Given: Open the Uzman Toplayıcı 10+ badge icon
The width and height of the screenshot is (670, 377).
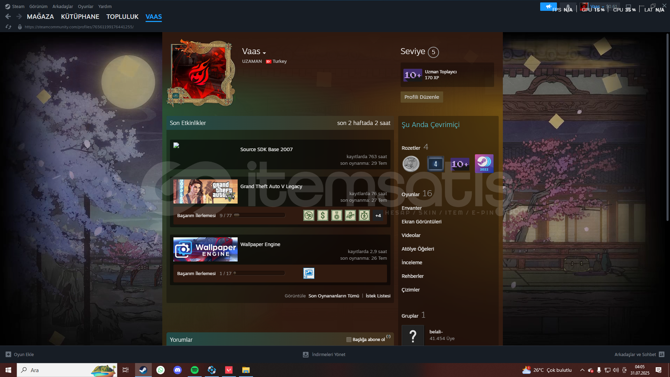Looking at the screenshot, I should coord(413,75).
